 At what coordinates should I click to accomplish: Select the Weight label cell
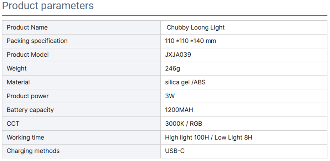click(x=16, y=69)
